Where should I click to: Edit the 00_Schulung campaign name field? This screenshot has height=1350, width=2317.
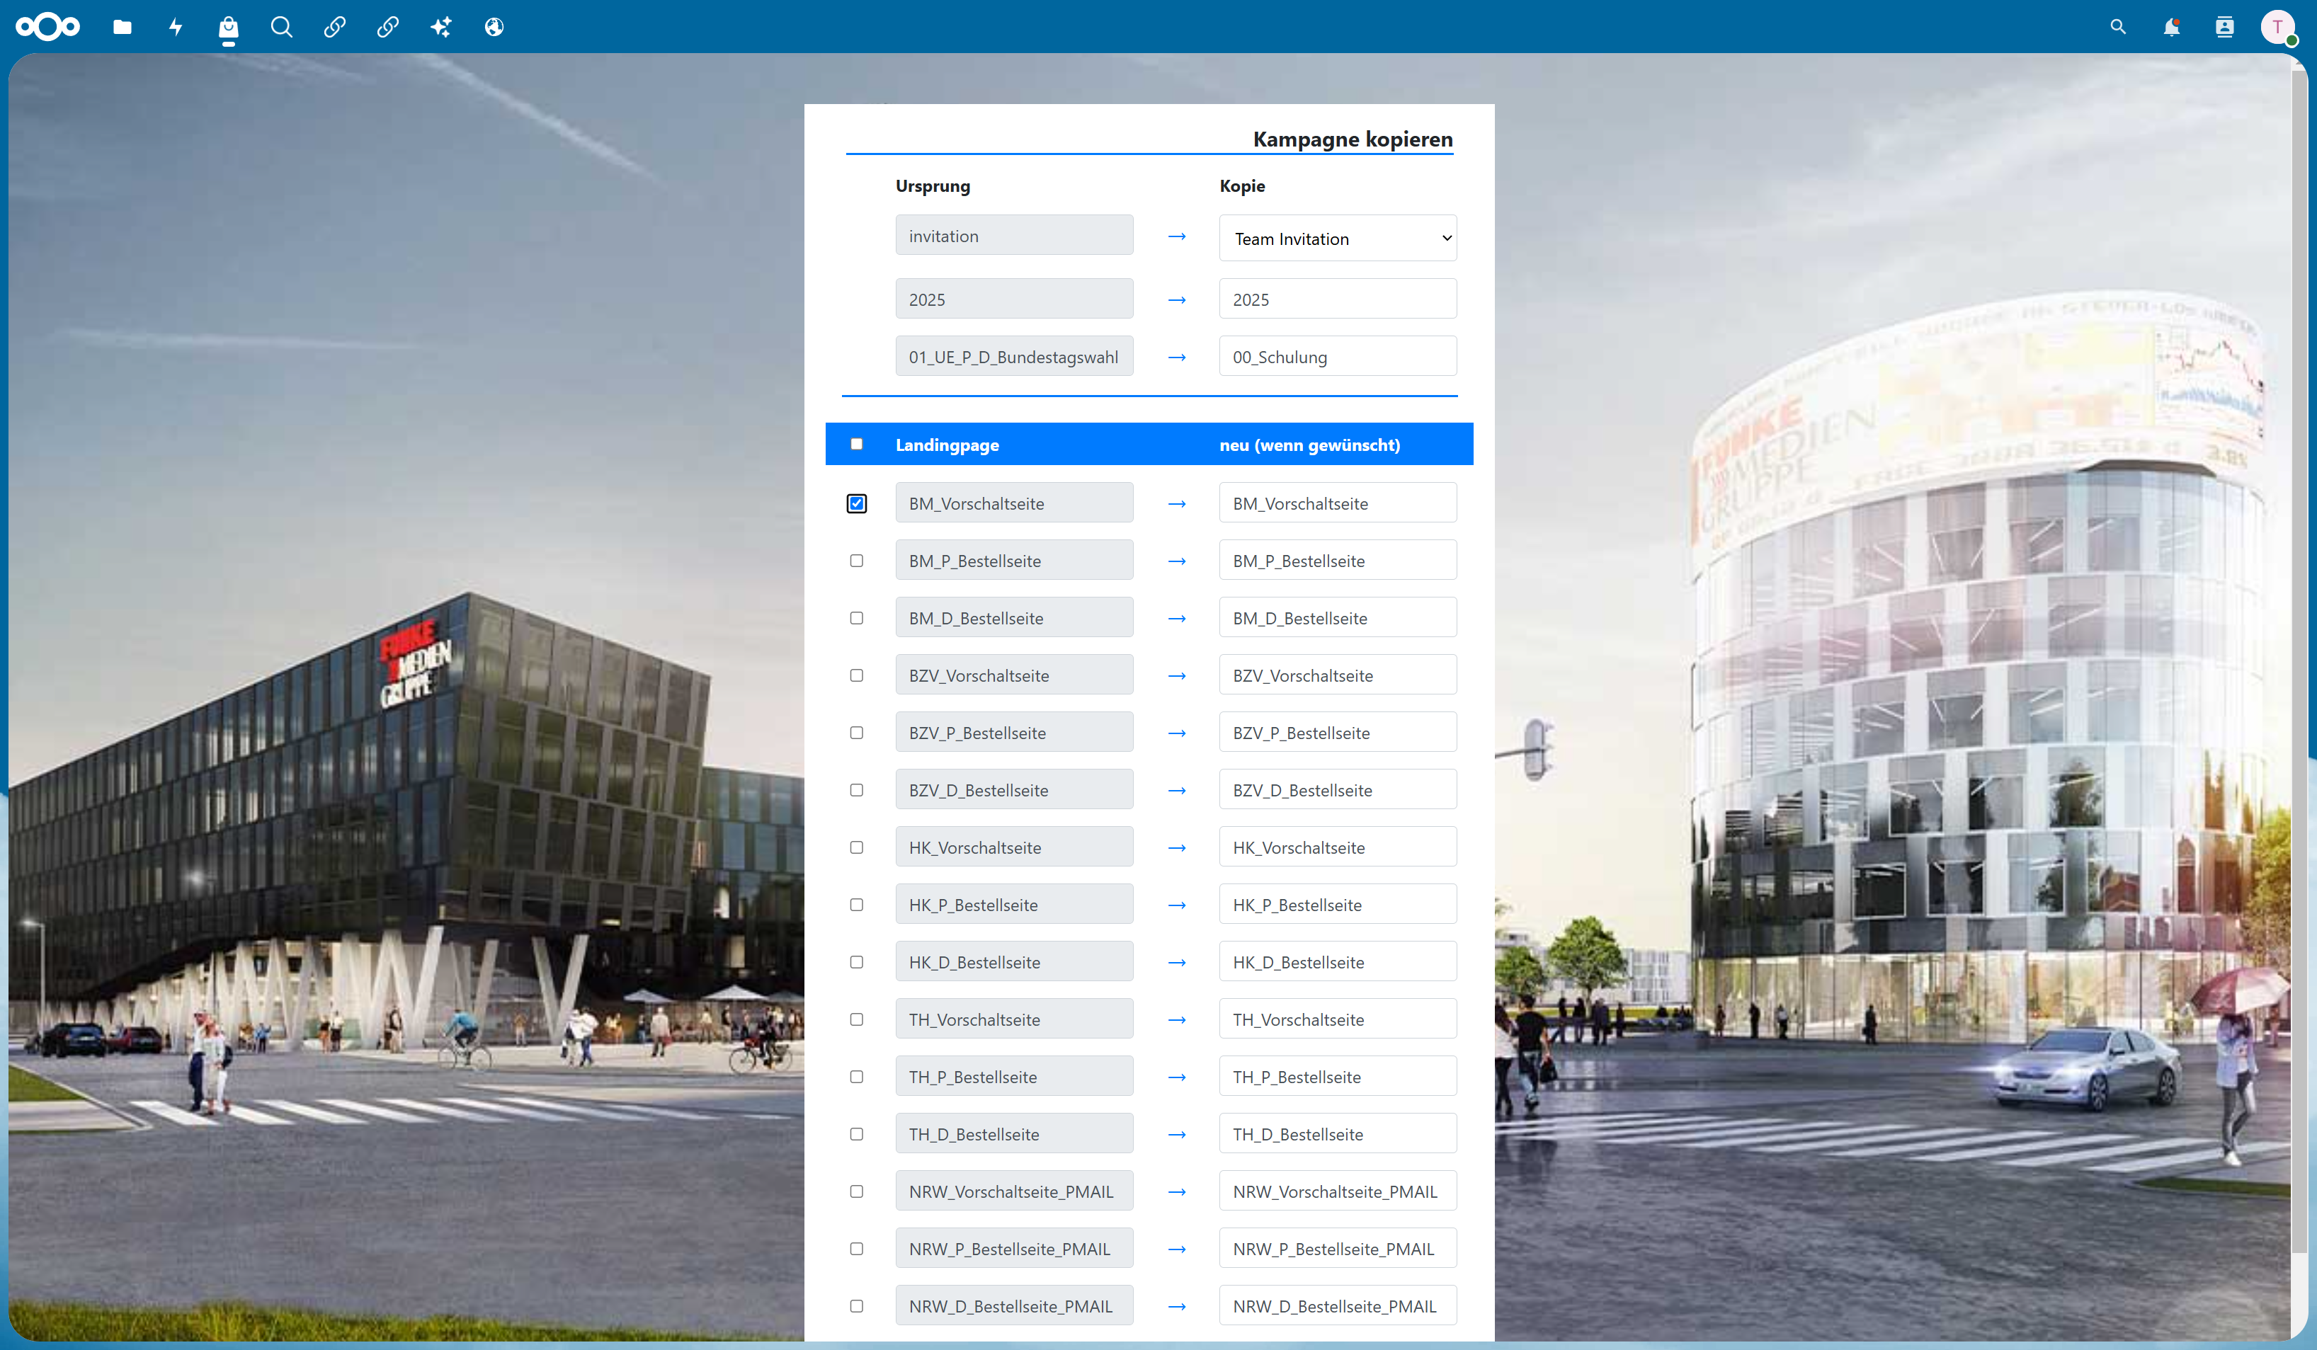(x=1338, y=357)
